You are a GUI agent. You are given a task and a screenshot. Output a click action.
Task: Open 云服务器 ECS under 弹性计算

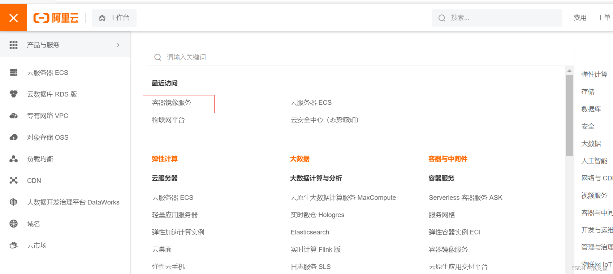click(x=173, y=198)
